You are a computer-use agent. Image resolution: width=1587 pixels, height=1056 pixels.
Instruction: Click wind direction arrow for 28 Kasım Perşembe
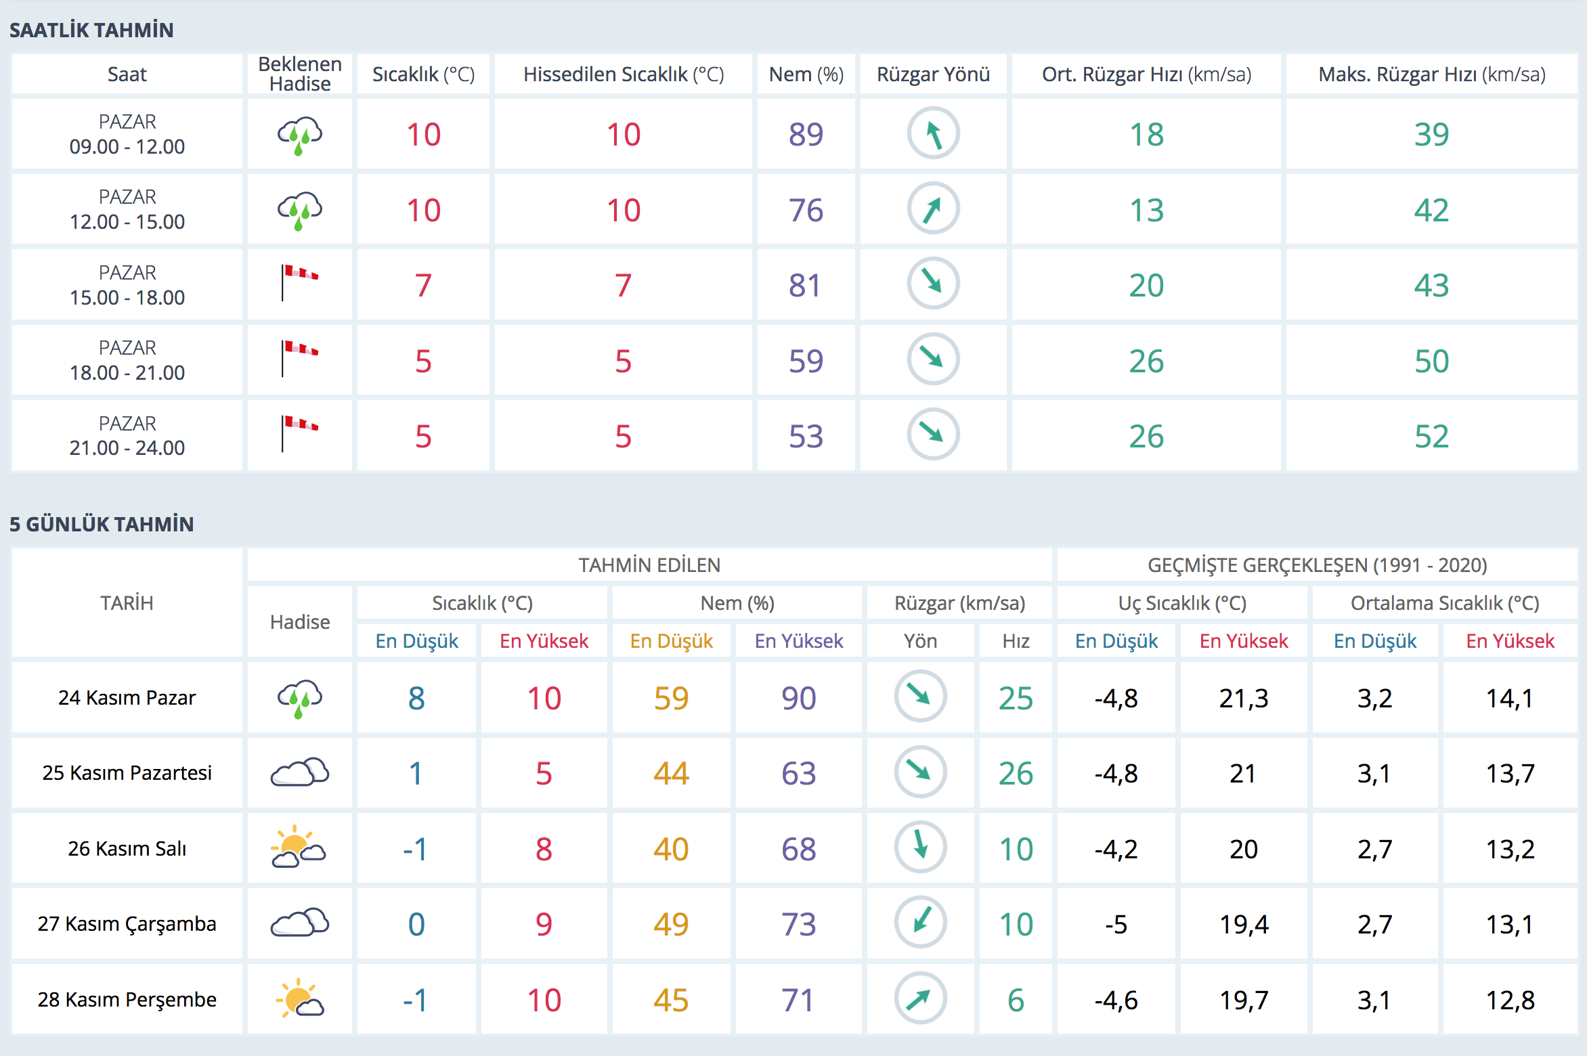(920, 998)
